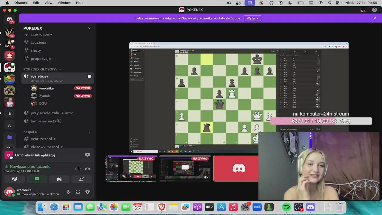Open the Discord app menu

pyautogui.click(x=21, y=3)
